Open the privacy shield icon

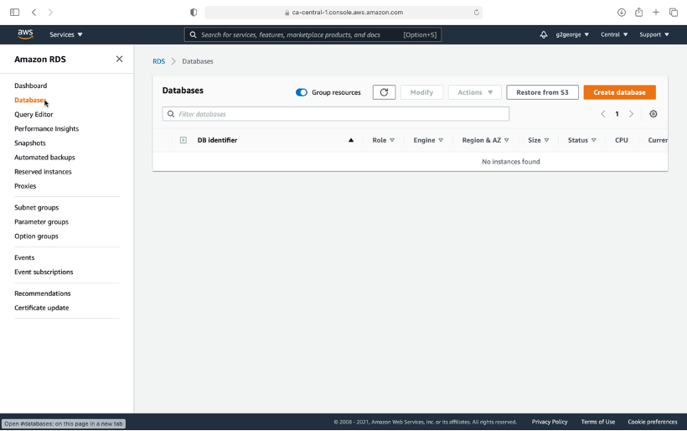click(194, 13)
